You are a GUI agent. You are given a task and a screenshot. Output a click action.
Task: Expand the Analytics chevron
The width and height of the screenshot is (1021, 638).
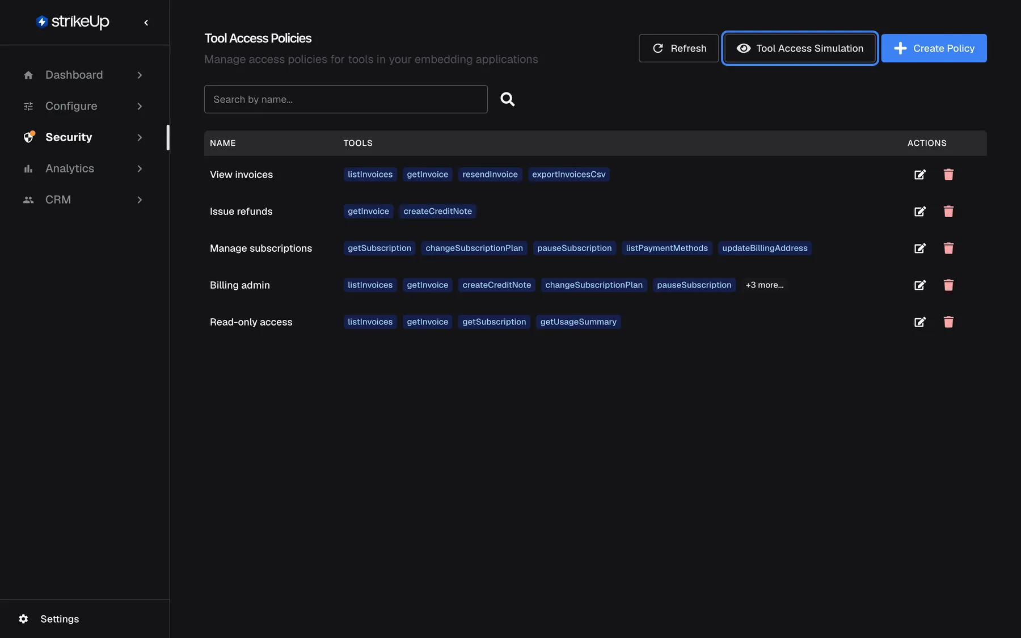(140, 168)
